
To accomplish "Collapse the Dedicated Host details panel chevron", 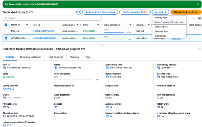I will tap(199, 49).
